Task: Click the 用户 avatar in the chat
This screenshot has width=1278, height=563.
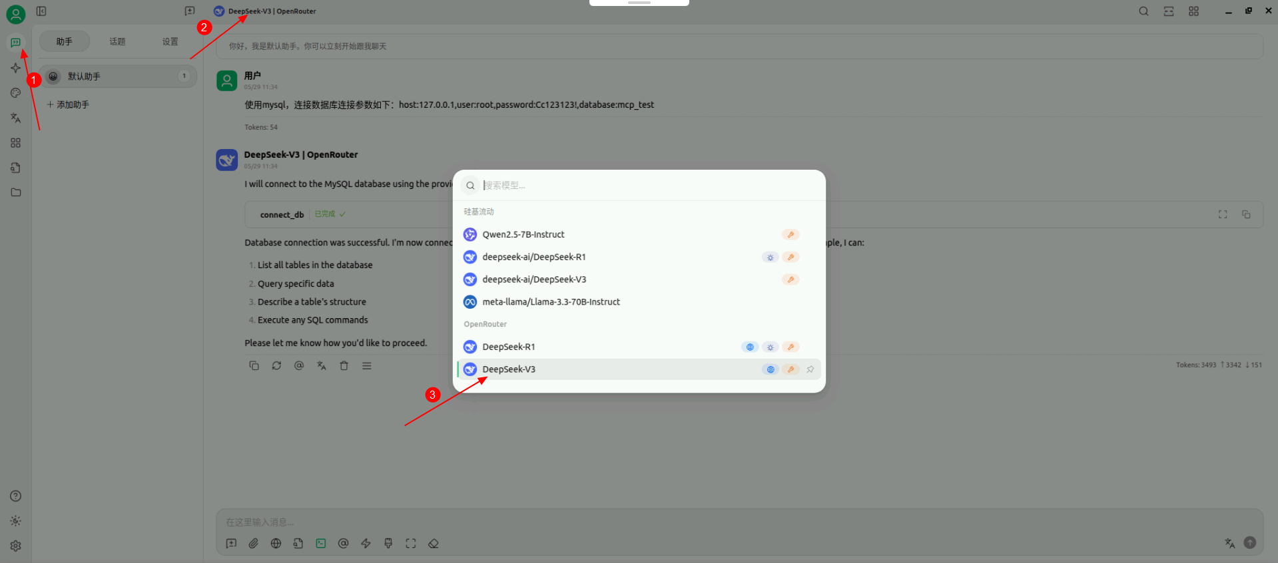Action: coord(227,81)
